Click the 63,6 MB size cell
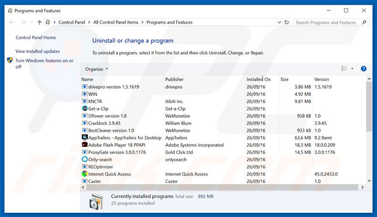 303,138
